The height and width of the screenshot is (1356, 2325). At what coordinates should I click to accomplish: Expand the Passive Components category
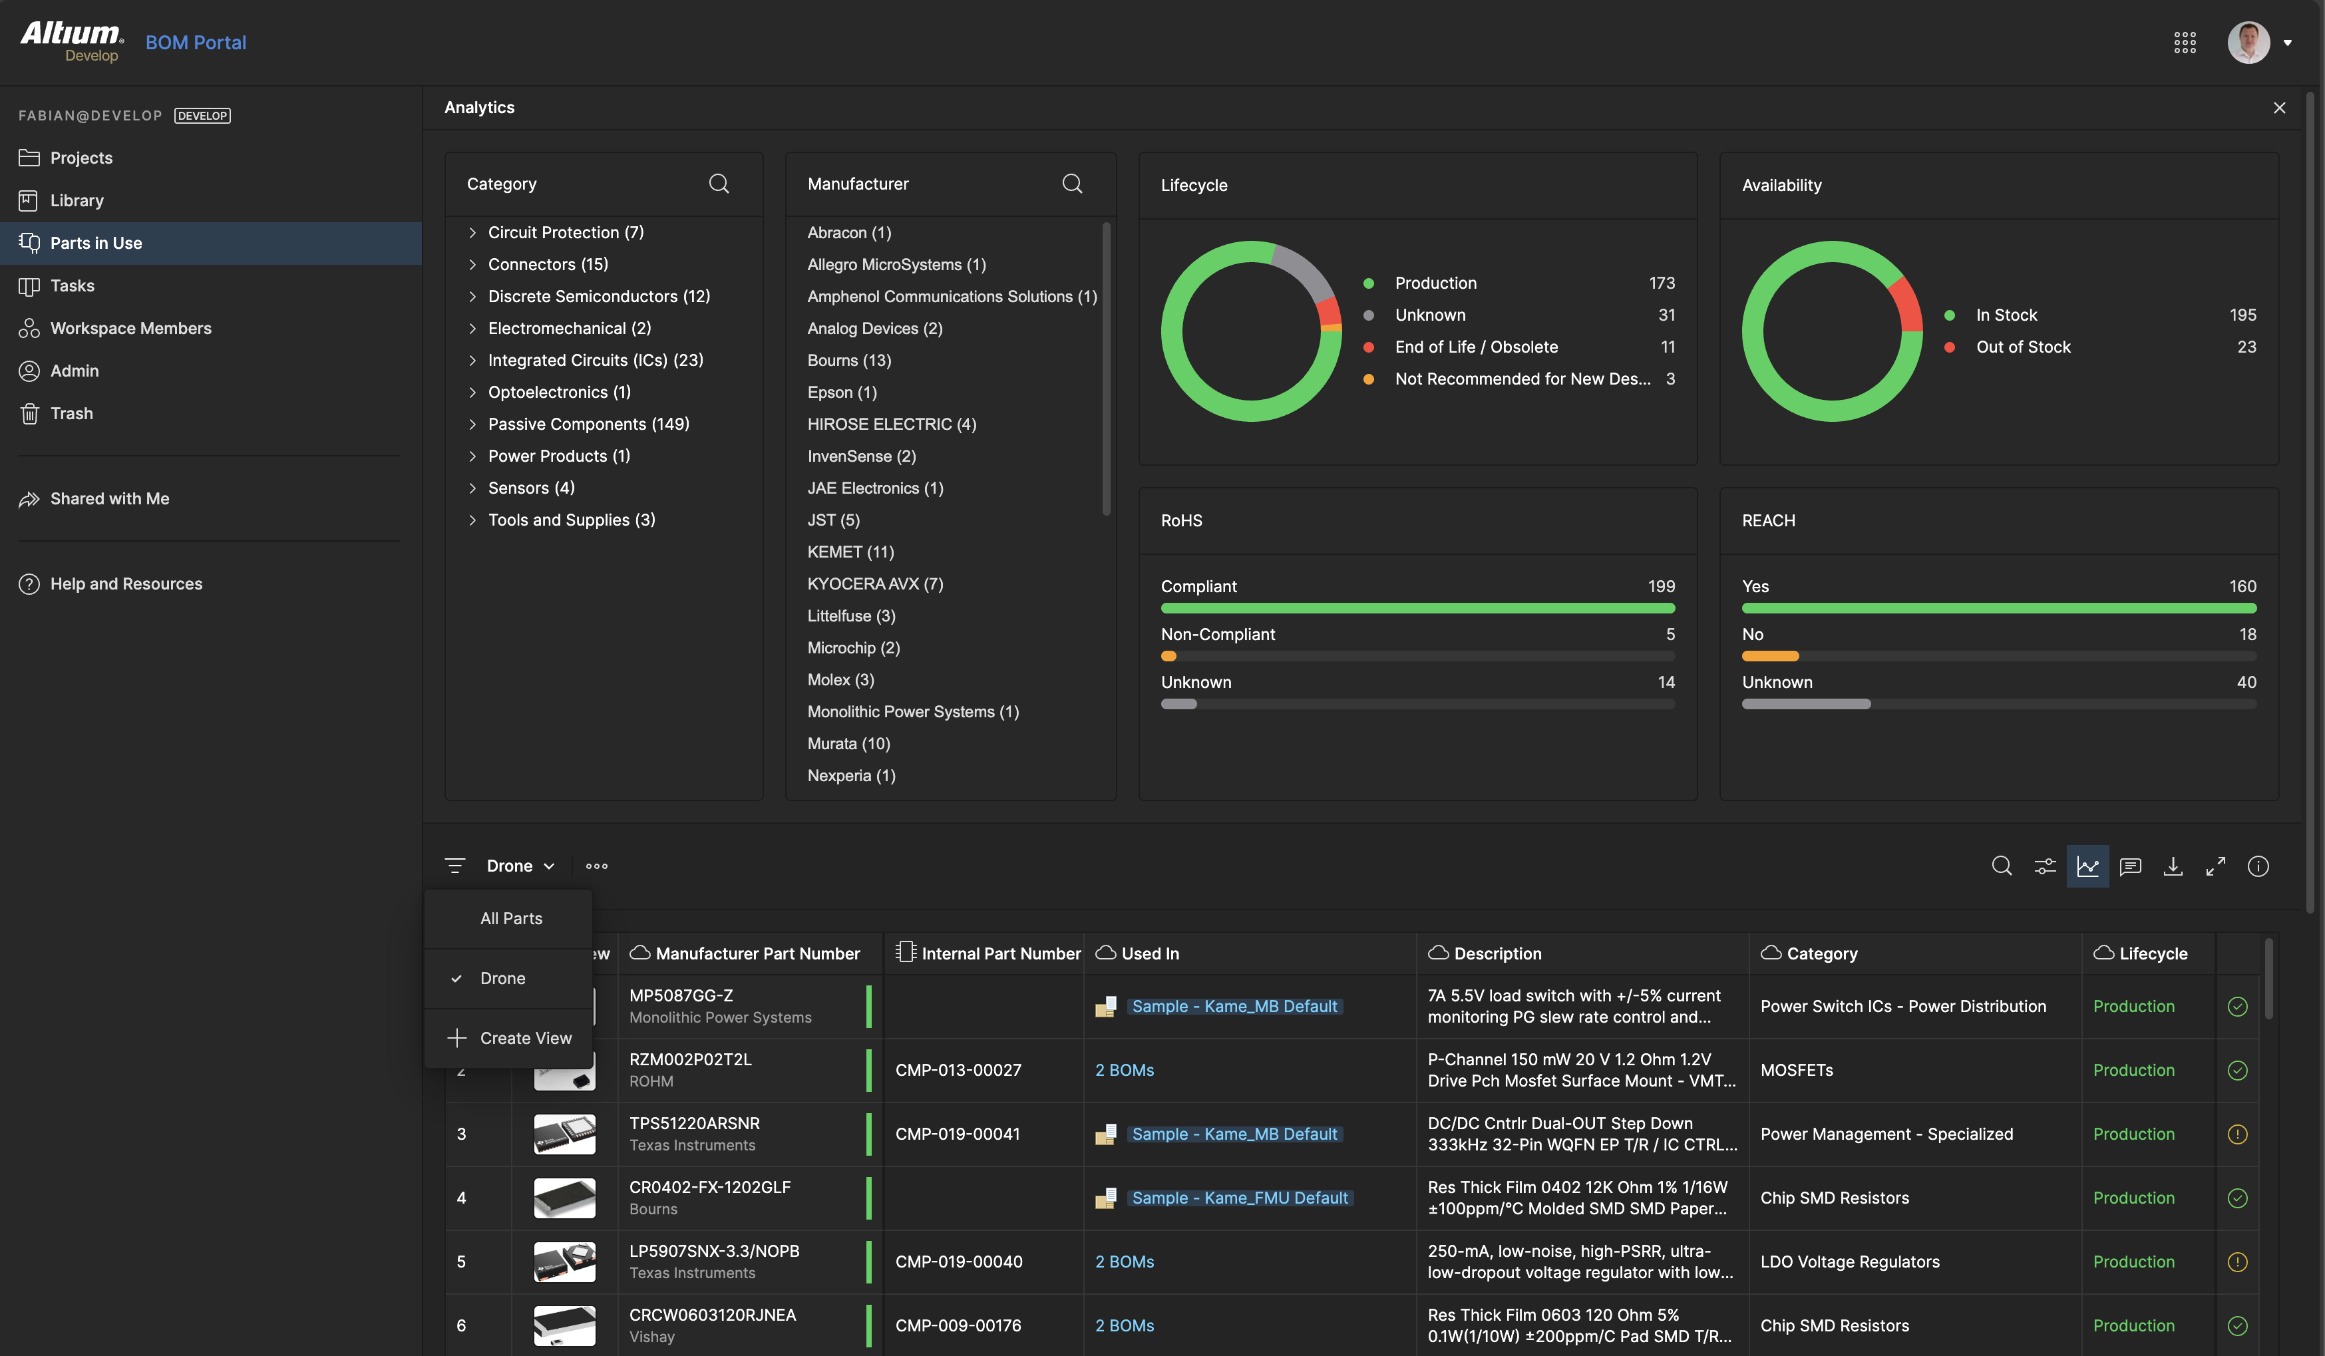click(472, 424)
